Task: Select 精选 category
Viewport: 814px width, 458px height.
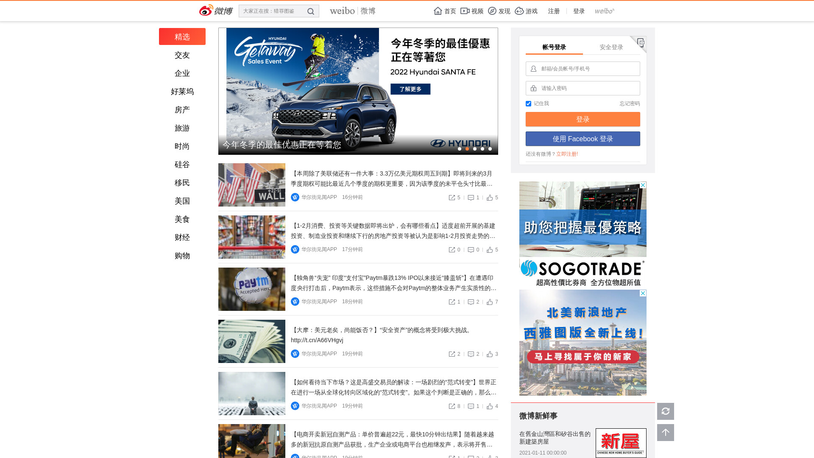Action: pos(182,36)
